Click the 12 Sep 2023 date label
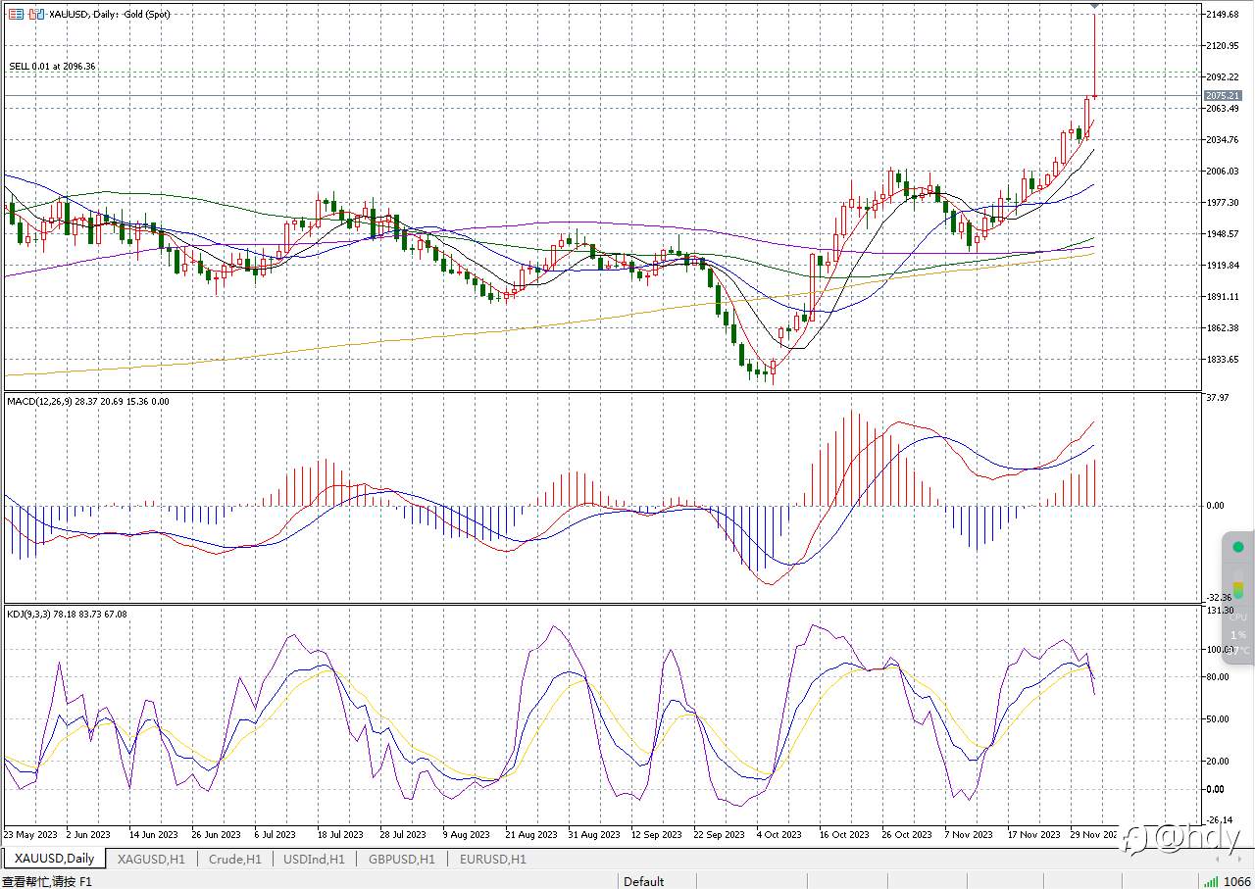 tap(657, 835)
